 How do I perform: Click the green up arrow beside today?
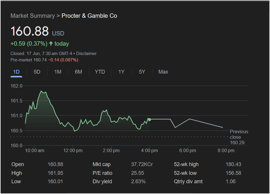51,44
